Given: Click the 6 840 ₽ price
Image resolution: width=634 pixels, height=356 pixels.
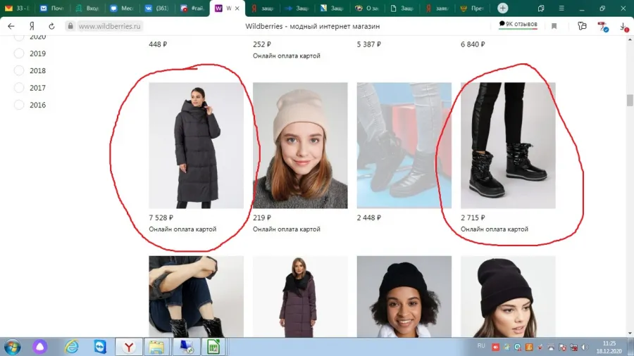Looking at the screenshot, I should point(473,44).
